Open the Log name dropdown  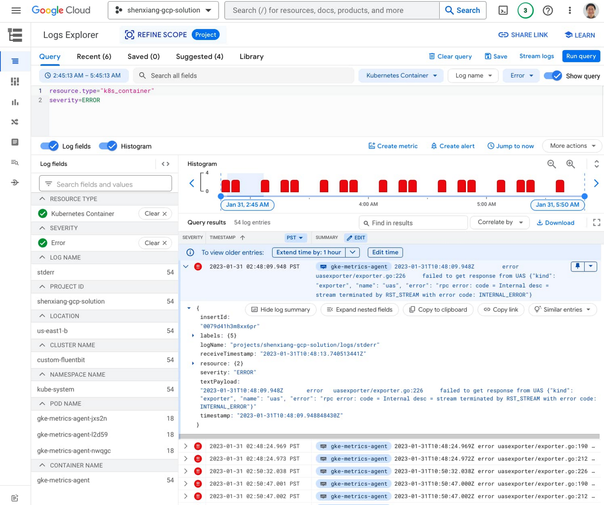click(473, 76)
